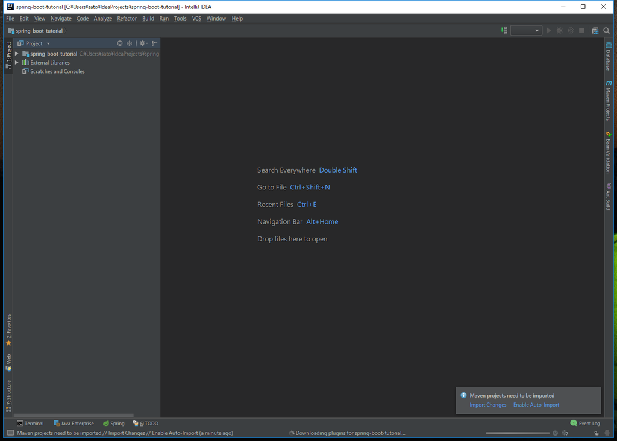Open the Z: Structure side tab
Screen dimensions: 617x441
click(8, 396)
